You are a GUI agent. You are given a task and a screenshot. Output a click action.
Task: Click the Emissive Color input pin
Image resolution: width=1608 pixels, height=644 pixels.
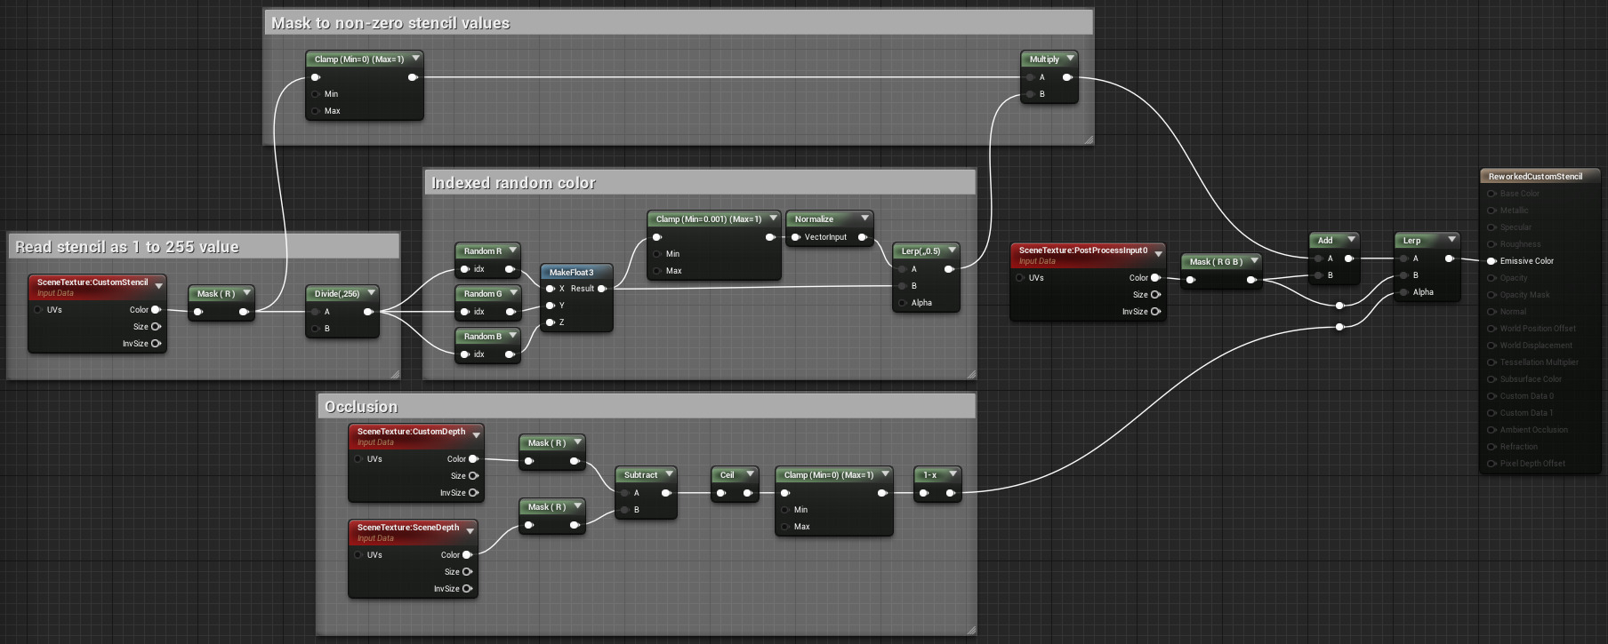pyautogui.click(x=1491, y=261)
